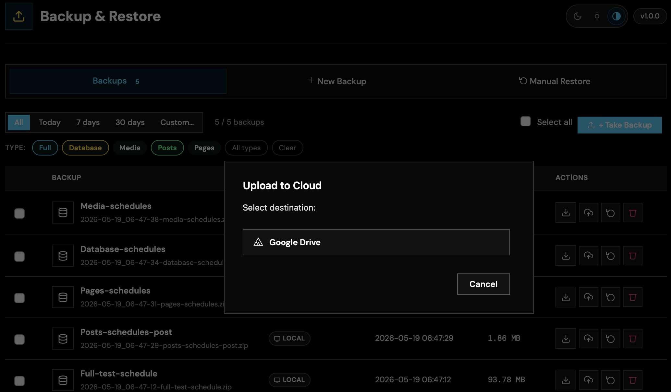The height and width of the screenshot is (392, 671).
Task: Cancel the Upload to Cloud dialog
Action: (483, 284)
